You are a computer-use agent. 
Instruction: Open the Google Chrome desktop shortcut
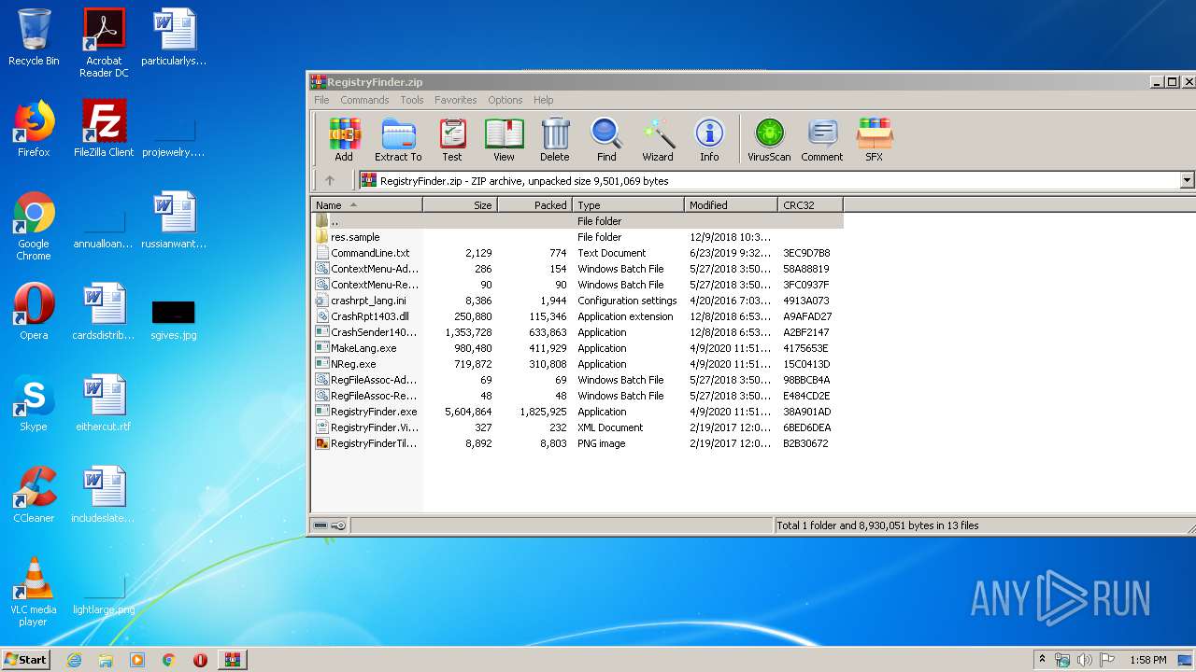[x=34, y=226]
